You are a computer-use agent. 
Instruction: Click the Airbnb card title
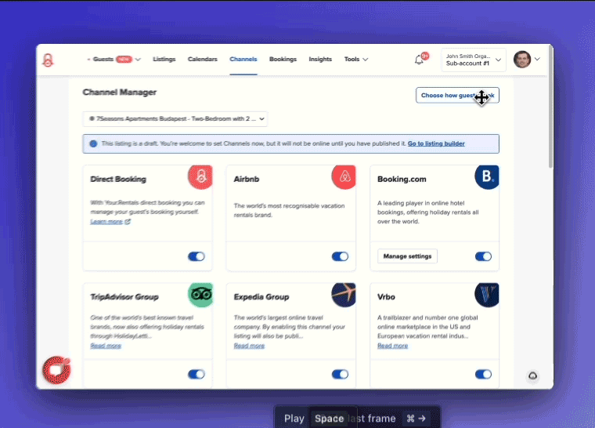pyautogui.click(x=247, y=179)
